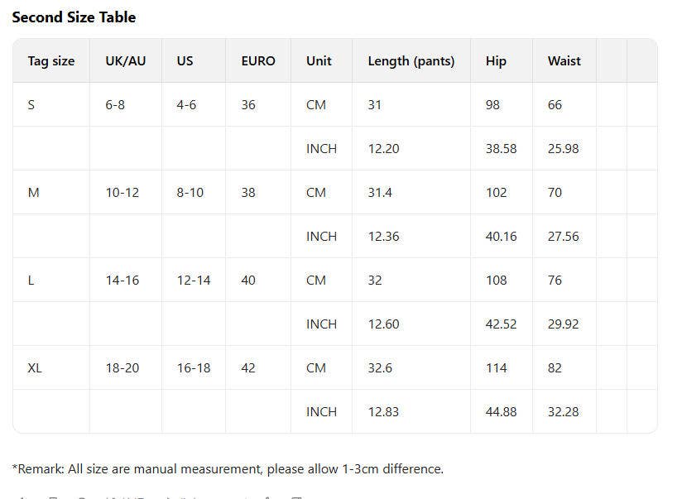The width and height of the screenshot is (677, 499).
Task: Select the 'Hip' column header
Action: [496, 61]
